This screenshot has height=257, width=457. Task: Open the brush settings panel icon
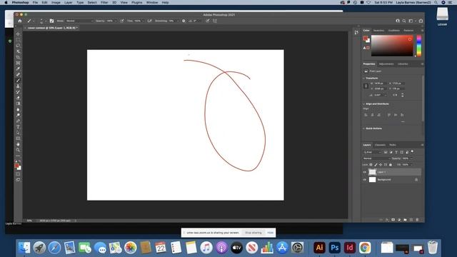51,21
